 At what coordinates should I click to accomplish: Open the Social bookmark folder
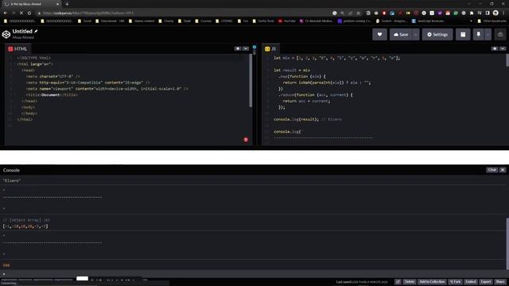pos(84,21)
